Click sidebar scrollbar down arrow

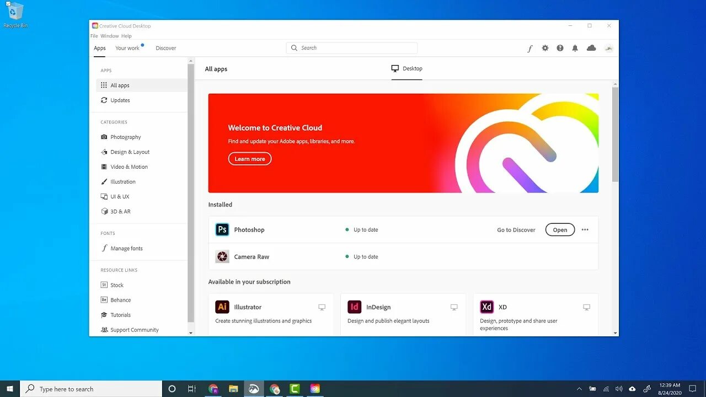(x=191, y=333)
